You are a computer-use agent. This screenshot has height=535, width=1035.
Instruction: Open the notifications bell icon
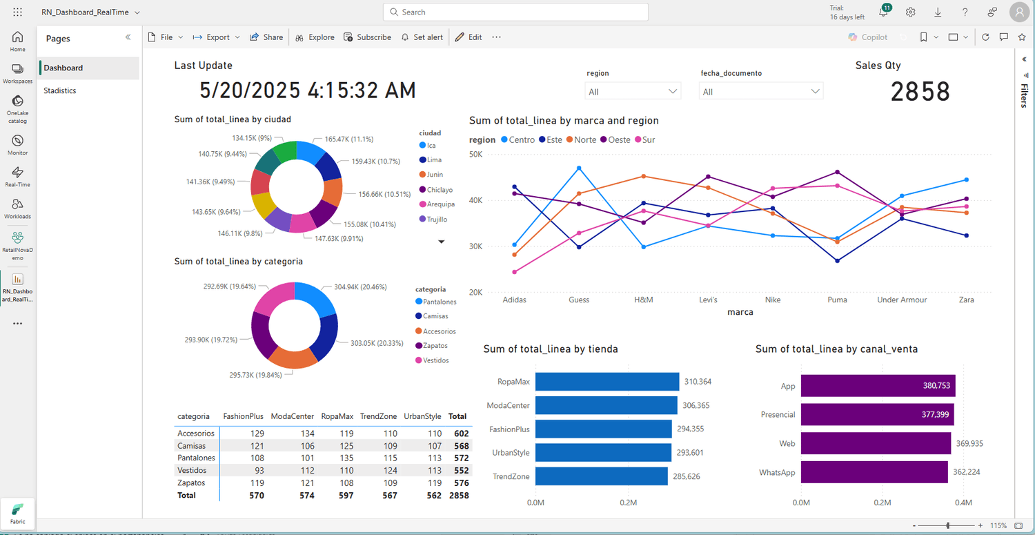(883, 12)
